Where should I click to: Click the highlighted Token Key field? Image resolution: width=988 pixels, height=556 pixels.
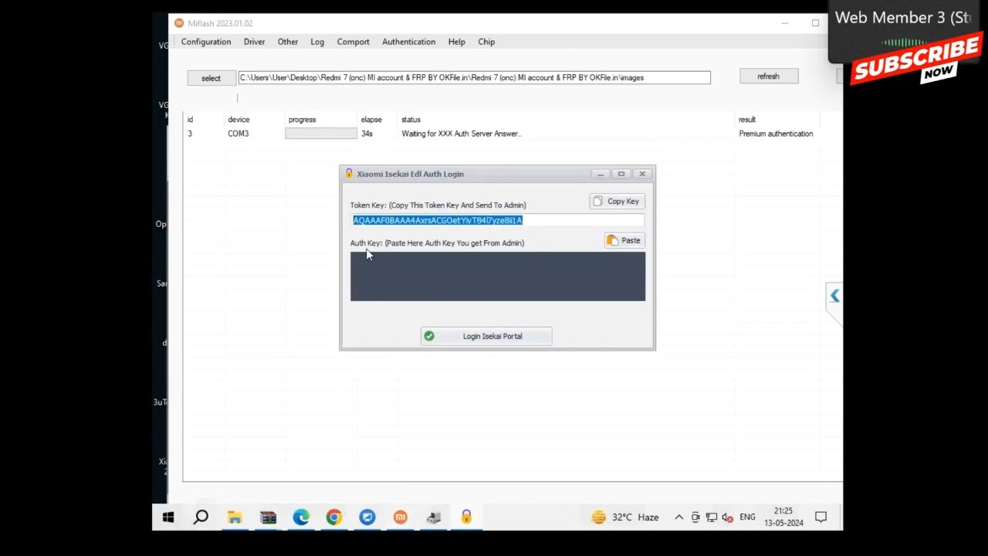pos(497,220)
